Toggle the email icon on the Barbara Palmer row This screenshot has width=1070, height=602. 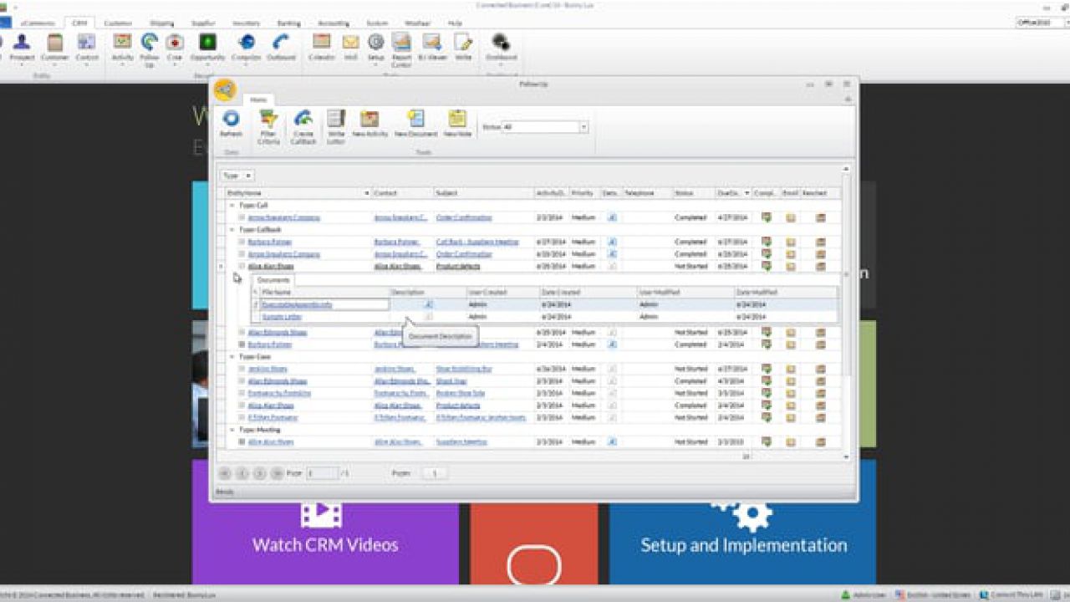(789, 241)
